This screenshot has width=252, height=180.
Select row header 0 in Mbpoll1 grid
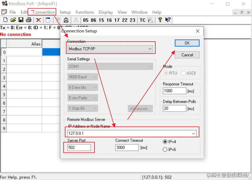pos(4,52)
